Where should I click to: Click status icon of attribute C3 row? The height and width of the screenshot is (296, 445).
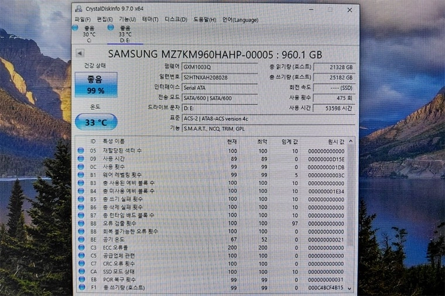[81, 247]
